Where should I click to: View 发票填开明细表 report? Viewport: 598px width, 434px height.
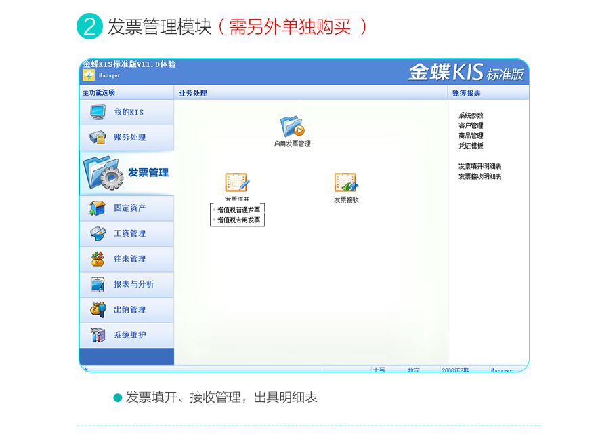pyautogui.click(x=479, y=167)
